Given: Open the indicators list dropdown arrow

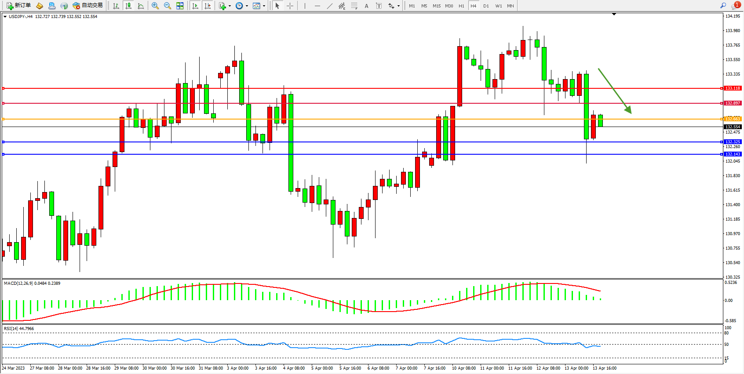Looking at the screenshot, I should [230, 6].
